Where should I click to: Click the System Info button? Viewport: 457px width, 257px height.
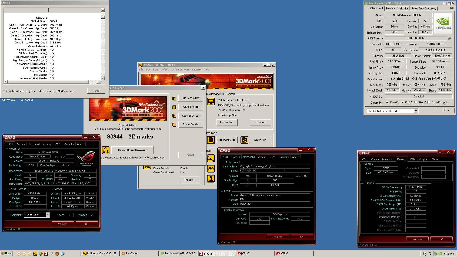227,123
